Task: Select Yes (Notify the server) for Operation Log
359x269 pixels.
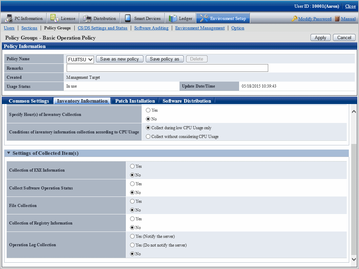Action: point(133,236)
